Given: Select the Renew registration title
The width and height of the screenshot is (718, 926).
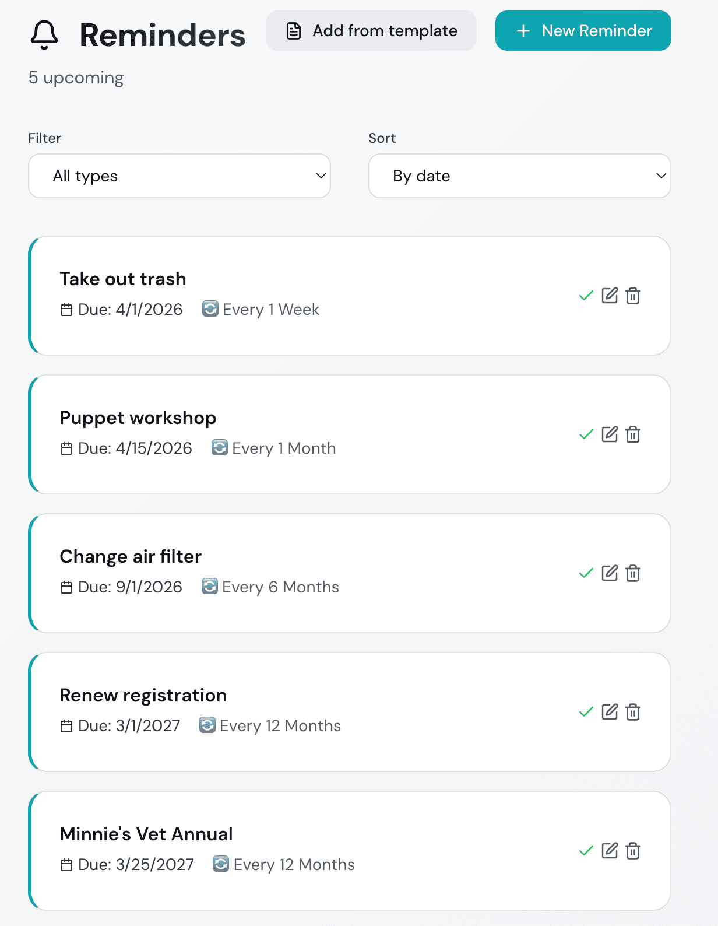Looking at the screenshot, I should (143, 696).
